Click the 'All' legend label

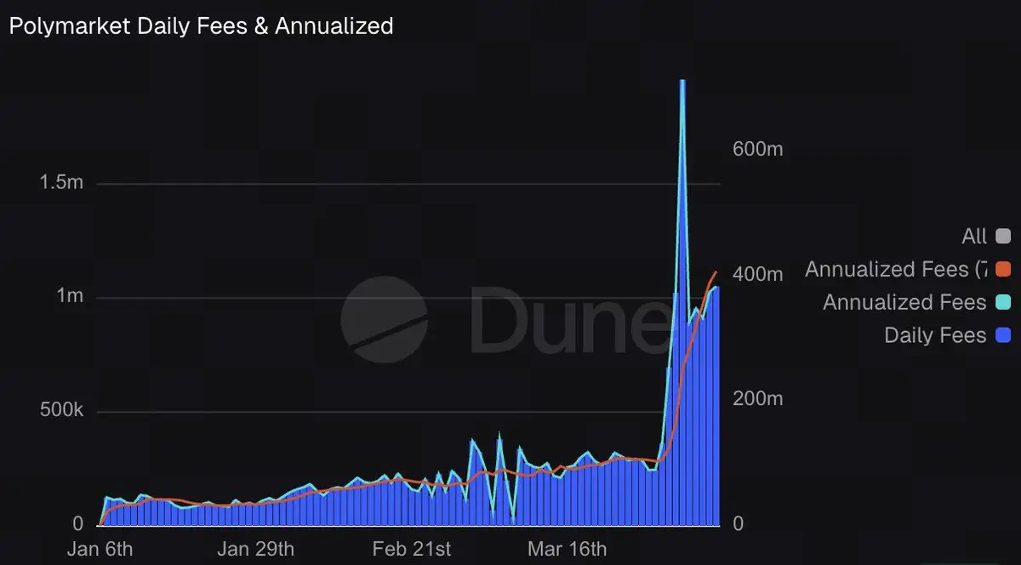[x=974, y=237]
